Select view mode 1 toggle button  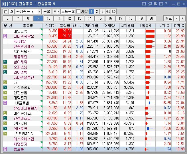[92, 11]
